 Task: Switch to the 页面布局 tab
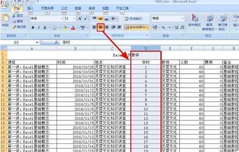tap(47, 8)
